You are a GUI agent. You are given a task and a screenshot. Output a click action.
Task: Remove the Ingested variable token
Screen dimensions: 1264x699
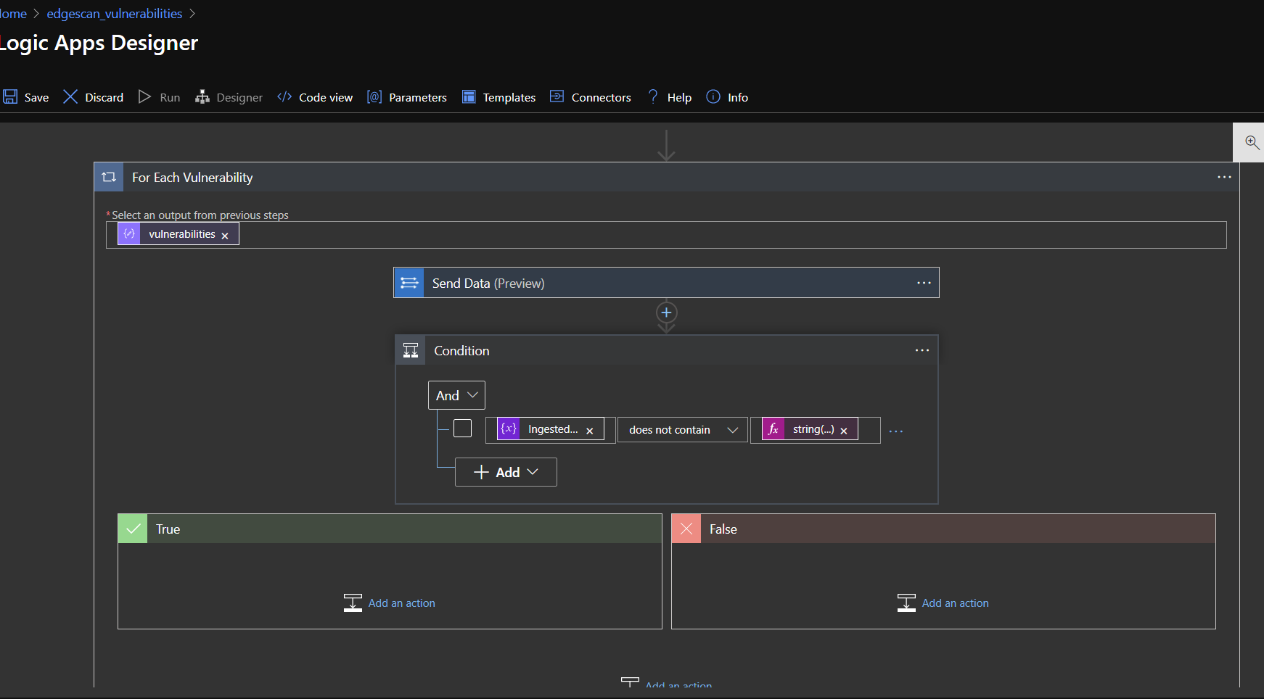coord(590,431)
